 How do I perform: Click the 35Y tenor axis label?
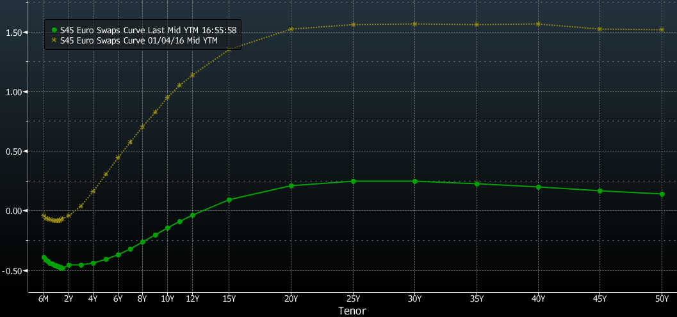pyautogui.click(x=477, y=299)
